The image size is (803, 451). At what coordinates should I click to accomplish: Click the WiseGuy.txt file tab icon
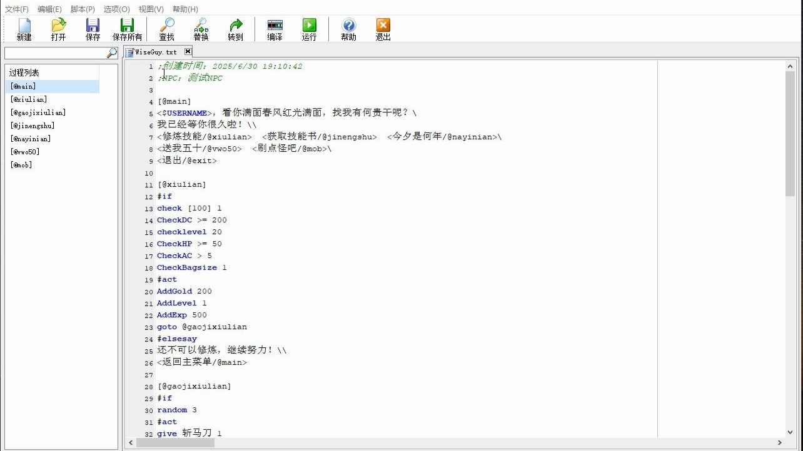click(130, 52)
